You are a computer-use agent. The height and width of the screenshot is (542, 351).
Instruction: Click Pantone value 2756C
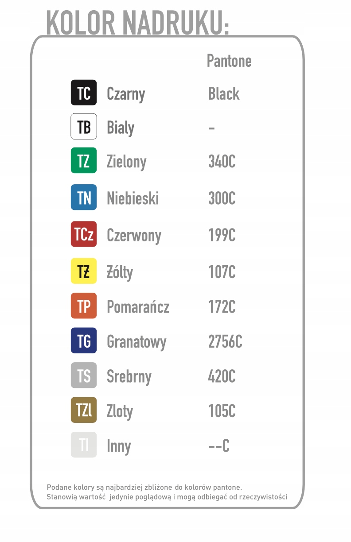click(225, 341)
